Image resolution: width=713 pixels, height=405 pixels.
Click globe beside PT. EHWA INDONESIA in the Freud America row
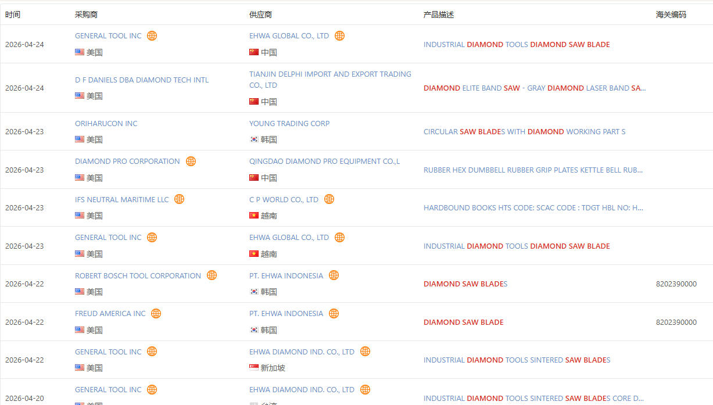(x=334, y=313)
